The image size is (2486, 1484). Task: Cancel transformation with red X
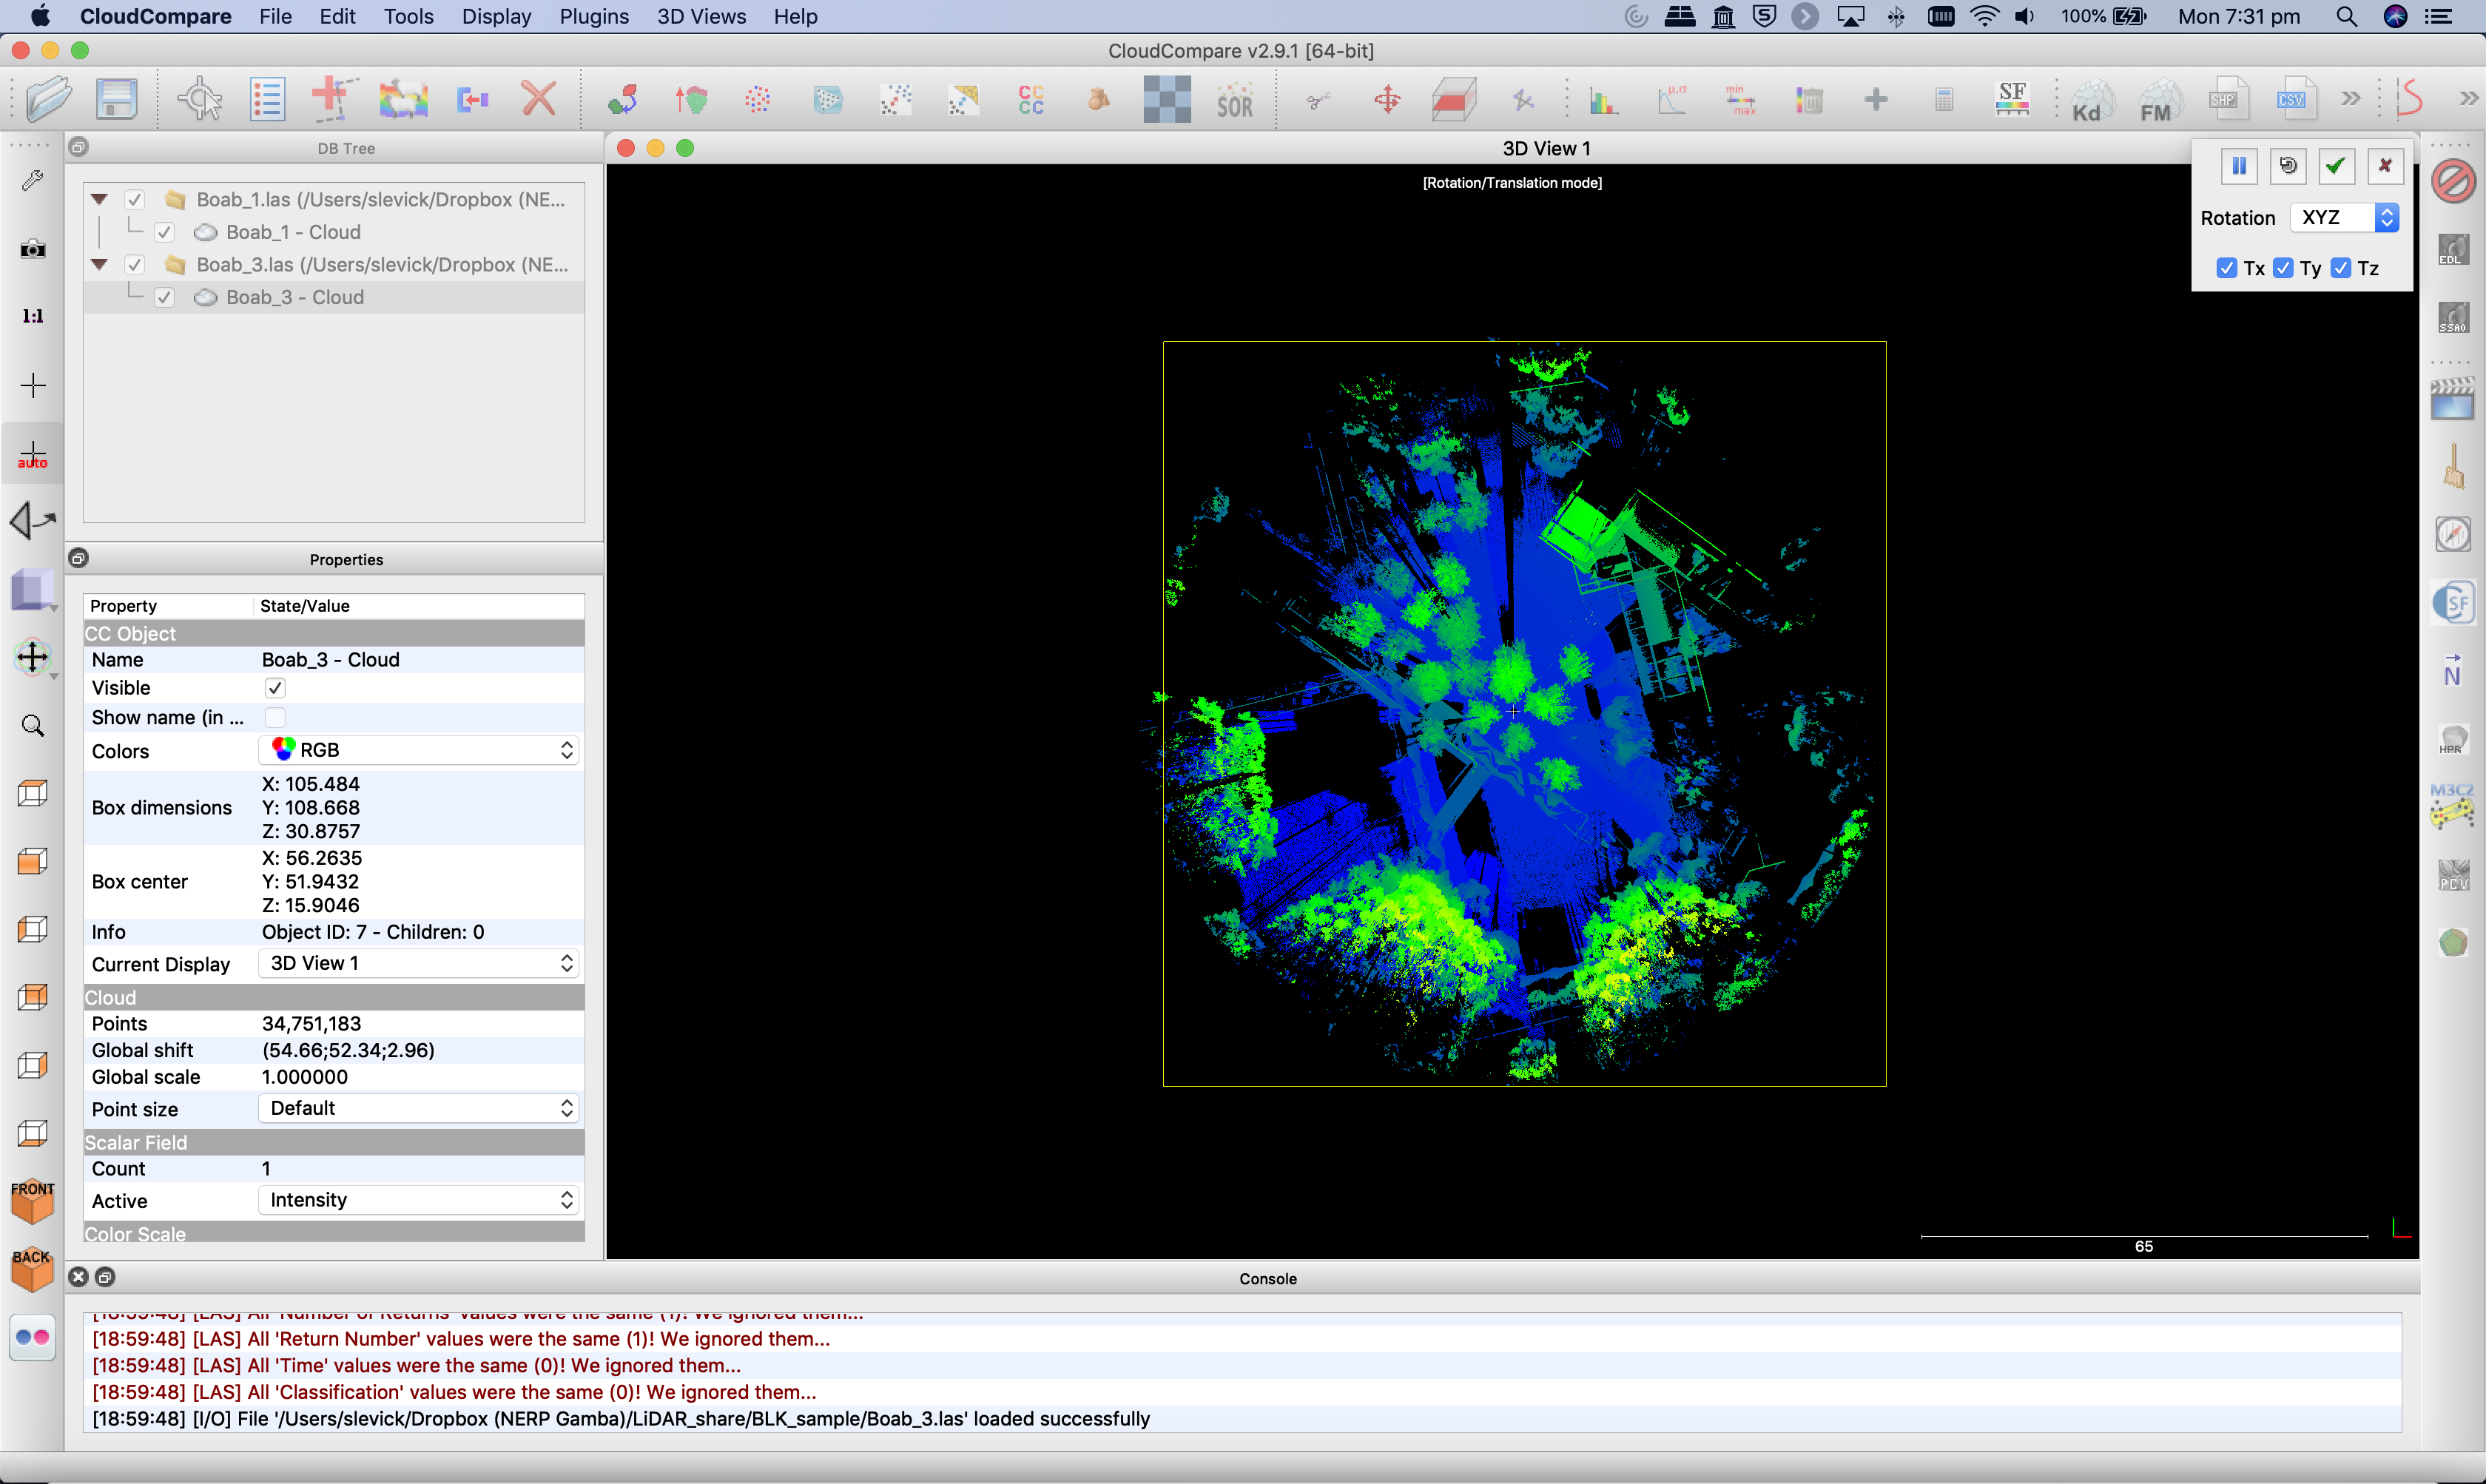coord(2385,166)
